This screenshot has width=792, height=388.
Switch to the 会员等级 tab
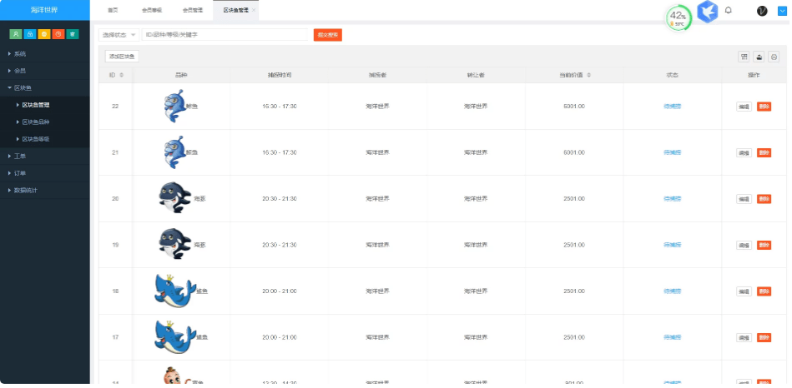click(x=152, y=10)
